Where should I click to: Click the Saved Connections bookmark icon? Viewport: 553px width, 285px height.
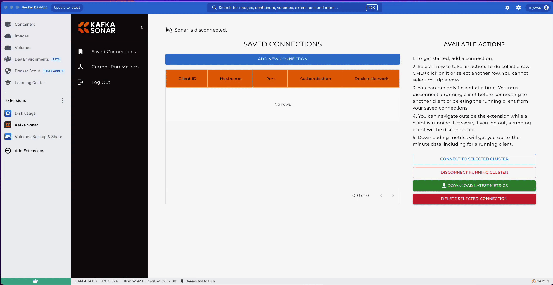coord(81,52)
